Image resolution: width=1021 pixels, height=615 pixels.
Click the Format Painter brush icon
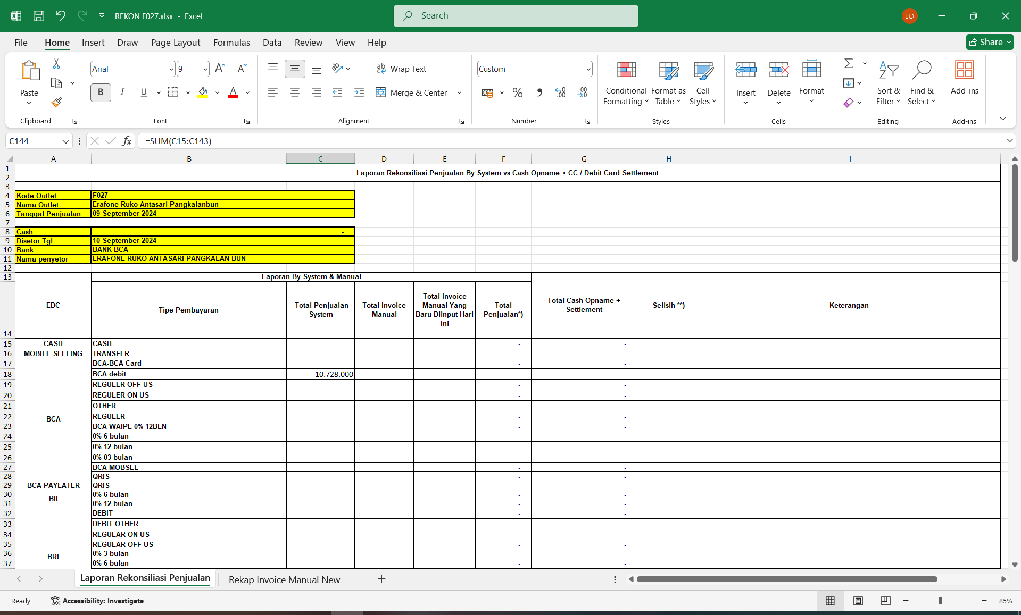pyautogui.click(x=56, y=102)
